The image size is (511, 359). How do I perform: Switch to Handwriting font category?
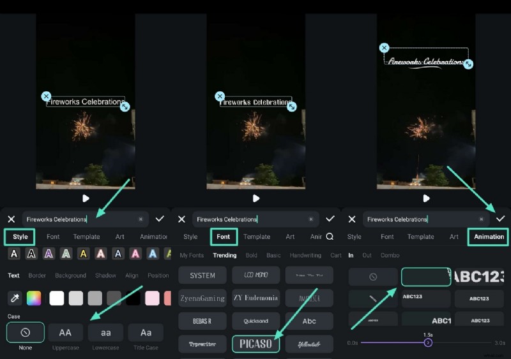pos(305,255)
